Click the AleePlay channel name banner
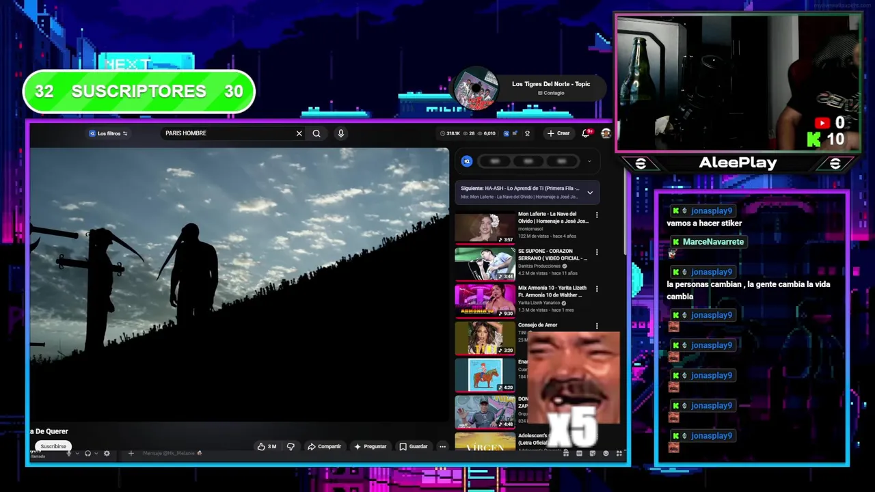Image resolution: width=875 pixels, height=492 pixels. [738, 163]
